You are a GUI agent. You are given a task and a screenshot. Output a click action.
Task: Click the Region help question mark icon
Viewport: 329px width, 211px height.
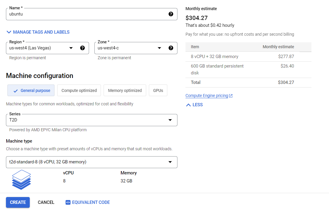click(82, 48)
